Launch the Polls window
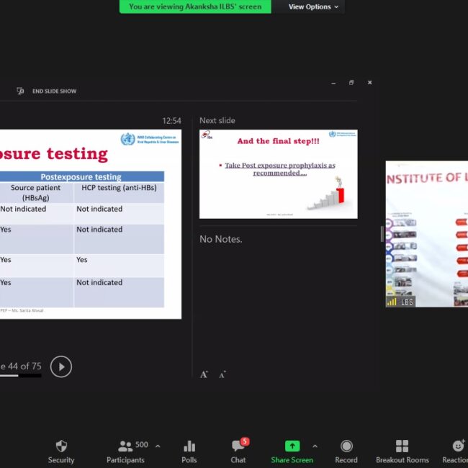This screenshot has height=468, width=468. (189, 451)
